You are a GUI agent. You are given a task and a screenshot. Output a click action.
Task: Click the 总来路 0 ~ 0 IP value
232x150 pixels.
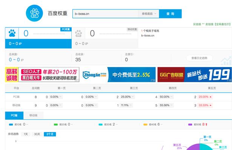pos(16,60)
